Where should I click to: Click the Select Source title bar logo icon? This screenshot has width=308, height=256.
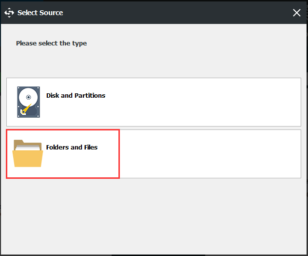coord(9,13)
